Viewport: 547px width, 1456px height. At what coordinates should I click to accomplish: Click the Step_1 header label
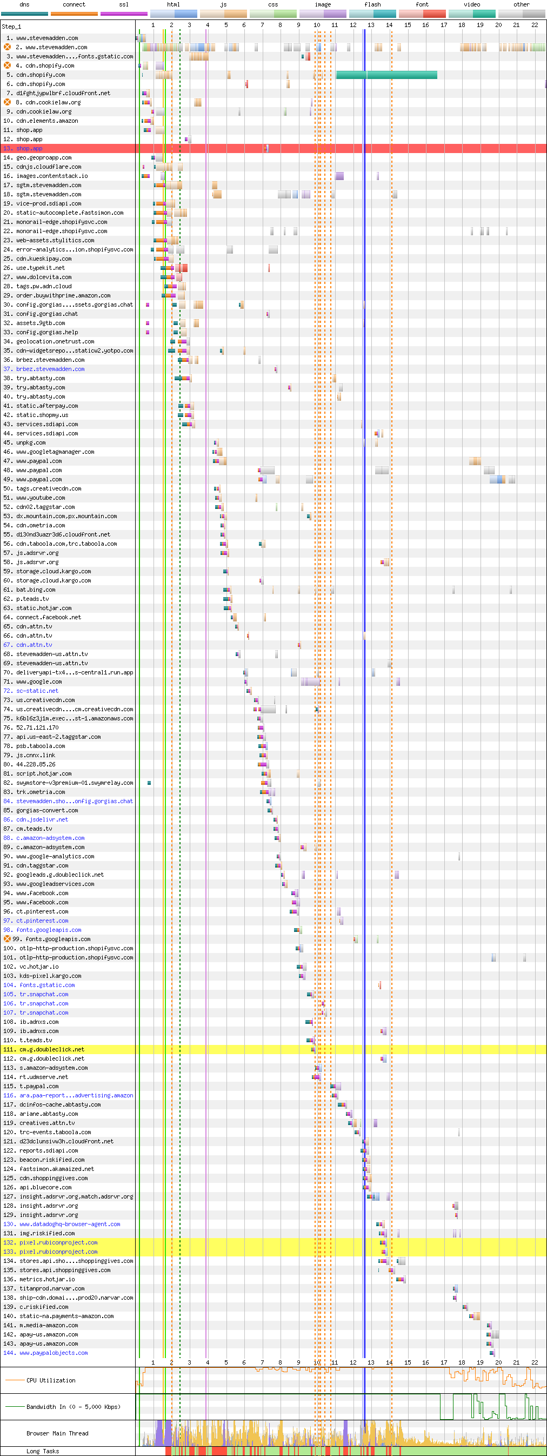(x=11, y=27)
